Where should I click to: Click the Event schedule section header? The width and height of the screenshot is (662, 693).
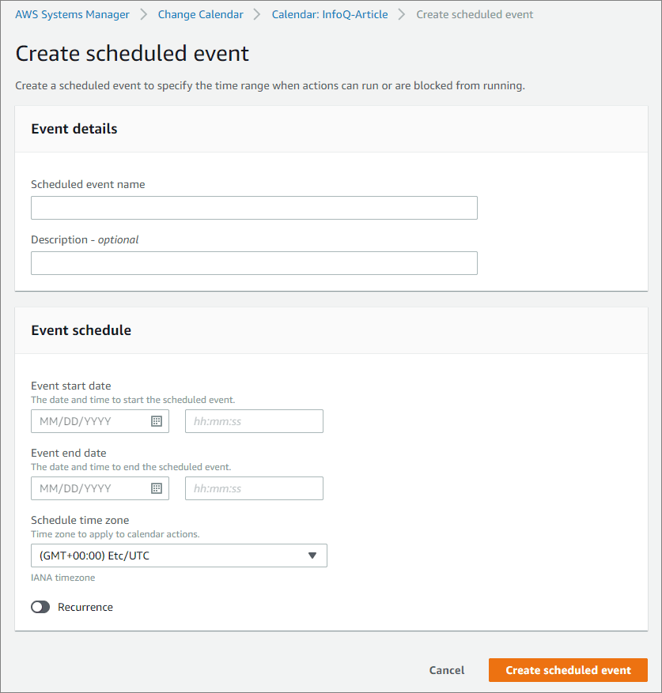[x=81, y=330]
